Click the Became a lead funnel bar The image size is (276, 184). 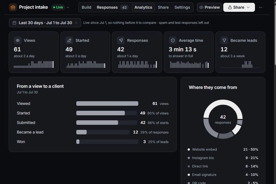tap(103, 132)
